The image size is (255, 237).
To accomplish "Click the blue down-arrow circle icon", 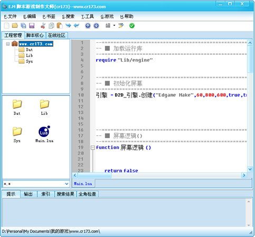I will pos(96,26).
